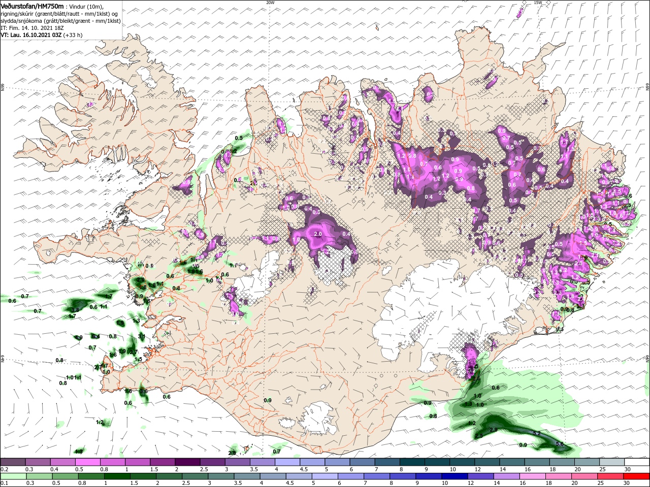Click the 20W longitude label
The width and height of the screenshot is (650, 487).
(x=270, y=3)
